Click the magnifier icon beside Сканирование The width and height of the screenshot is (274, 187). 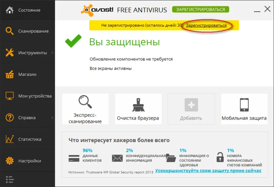pyautogui.click(x=9, y=31)
